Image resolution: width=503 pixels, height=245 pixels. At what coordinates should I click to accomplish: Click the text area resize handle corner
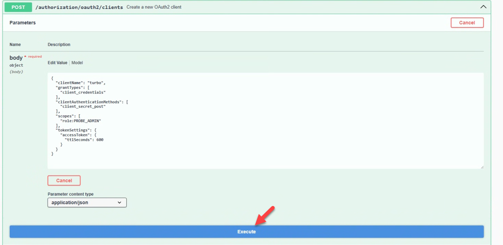point(481,167)
